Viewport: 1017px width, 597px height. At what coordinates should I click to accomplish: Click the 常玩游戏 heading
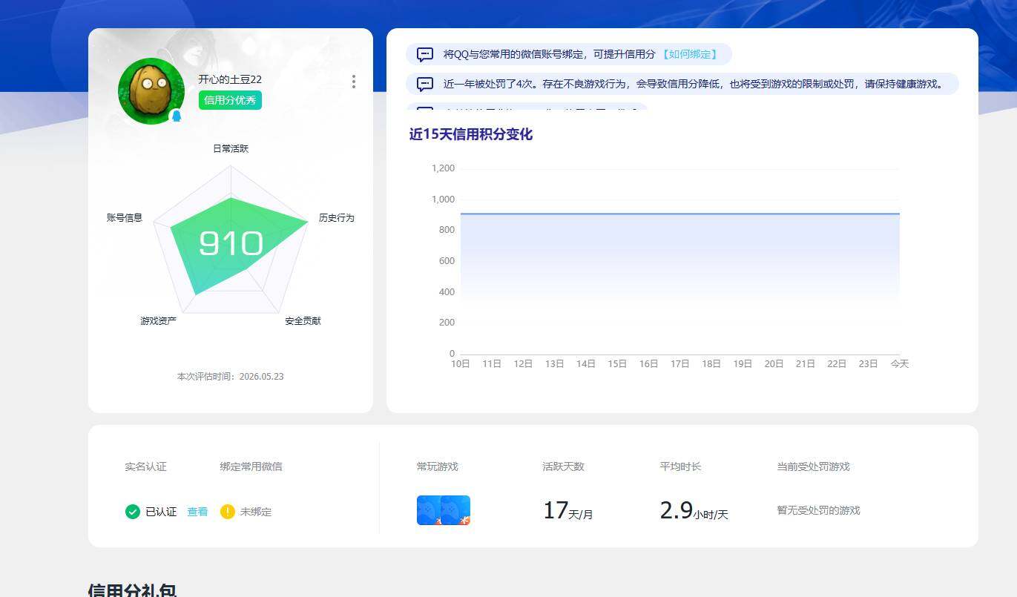click(x=438, y=466)
